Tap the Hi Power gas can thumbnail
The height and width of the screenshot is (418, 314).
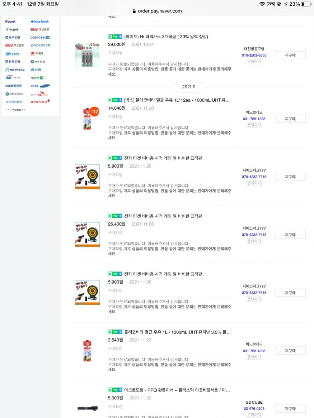pos(87,55)
